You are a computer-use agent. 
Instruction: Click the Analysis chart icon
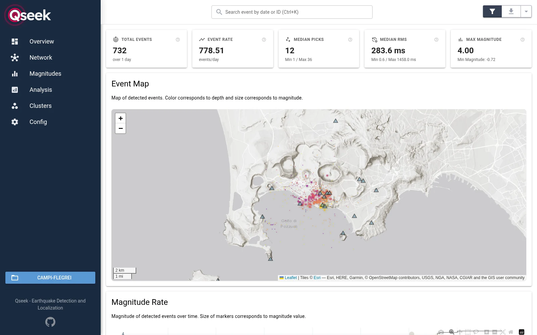15,90
